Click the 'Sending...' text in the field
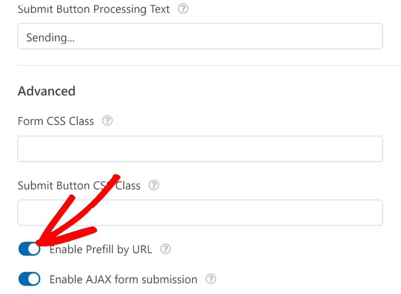The width and height of the screenshot is (401, 294). [51, 38]
